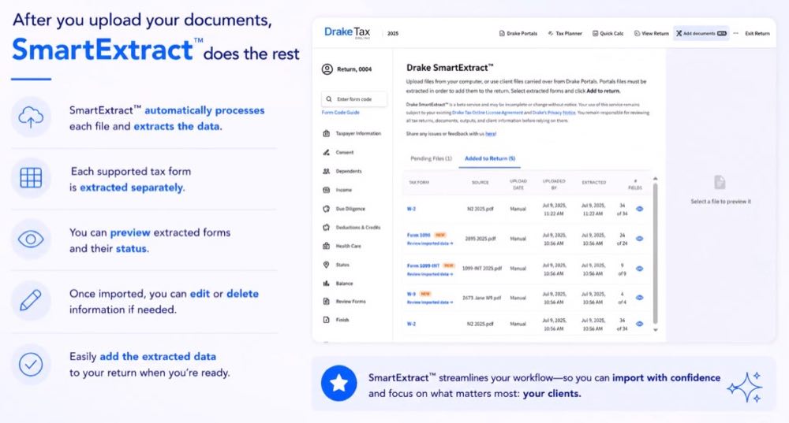The image size is (789, 423).
Task: Open the Form Code Guide link
Action: 341,113
